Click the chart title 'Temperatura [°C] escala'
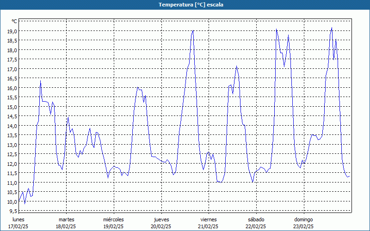 (191, 5)
